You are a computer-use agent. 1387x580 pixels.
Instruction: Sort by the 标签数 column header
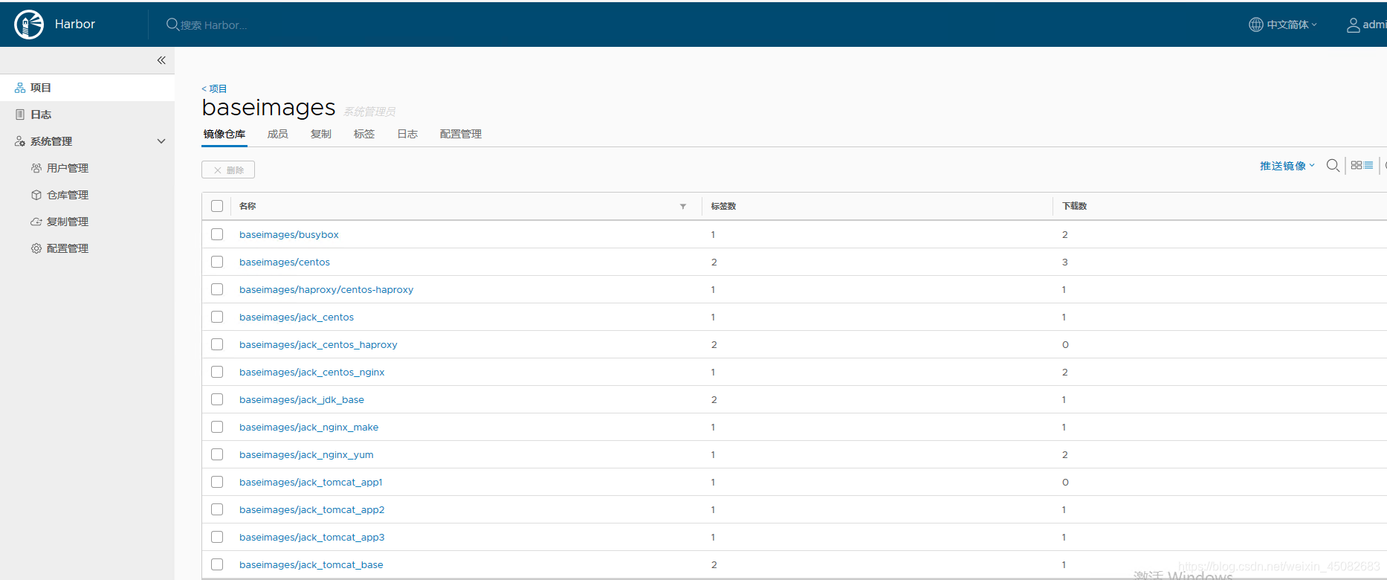pos(723,206)
